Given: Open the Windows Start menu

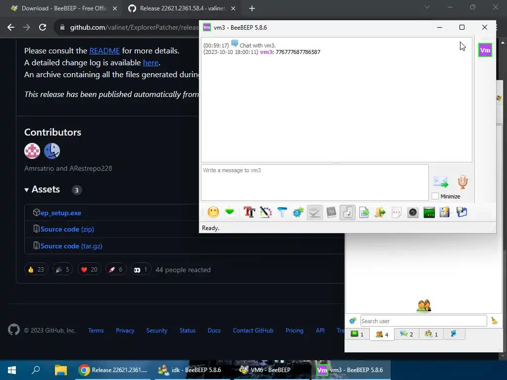Looking at the screenshot, I should (x=12, y=370).
